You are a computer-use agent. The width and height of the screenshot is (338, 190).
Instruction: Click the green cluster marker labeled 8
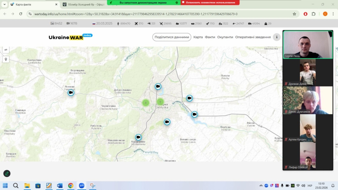point(146,103)
